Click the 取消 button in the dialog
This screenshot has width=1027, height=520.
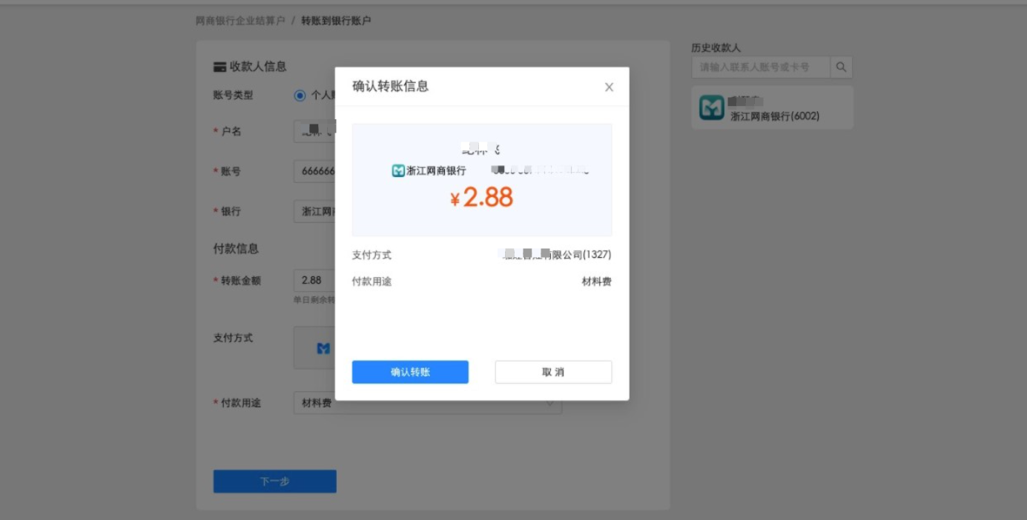552,372
